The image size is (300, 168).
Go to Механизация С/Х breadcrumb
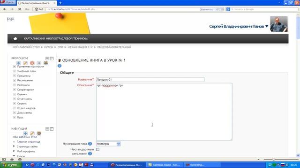tap(80, 47)
